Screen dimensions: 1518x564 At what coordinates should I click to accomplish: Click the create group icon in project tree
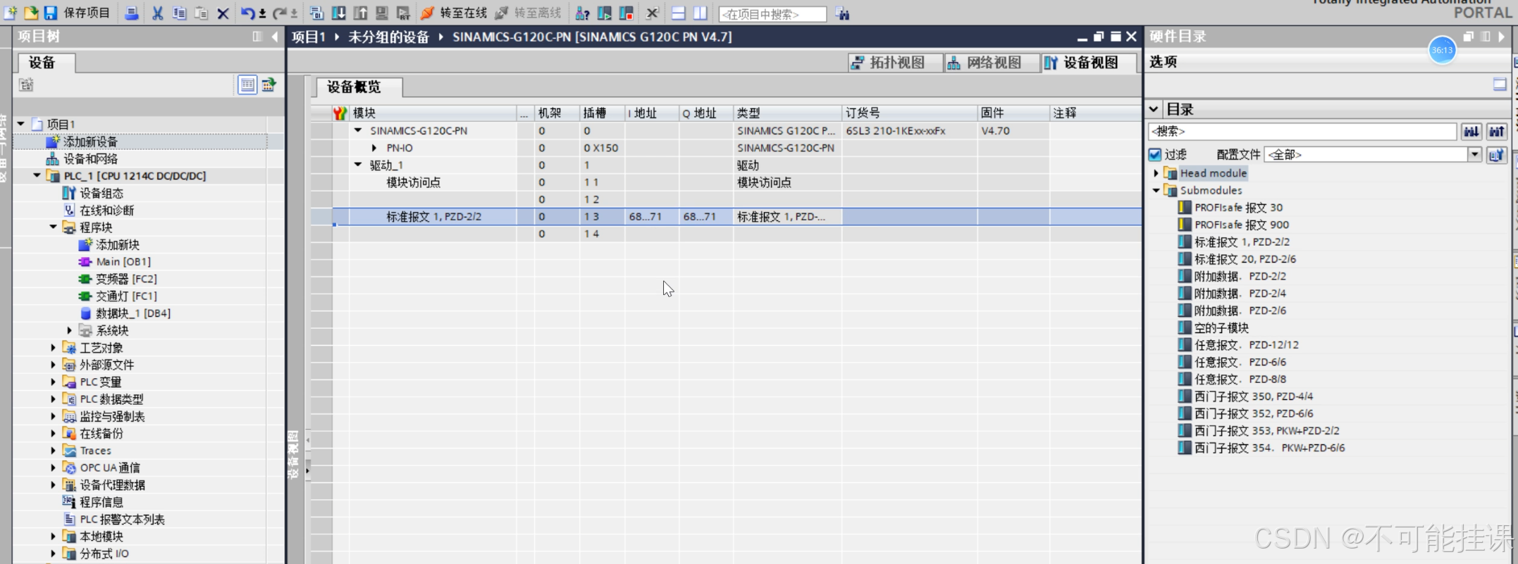click(27, 85)
